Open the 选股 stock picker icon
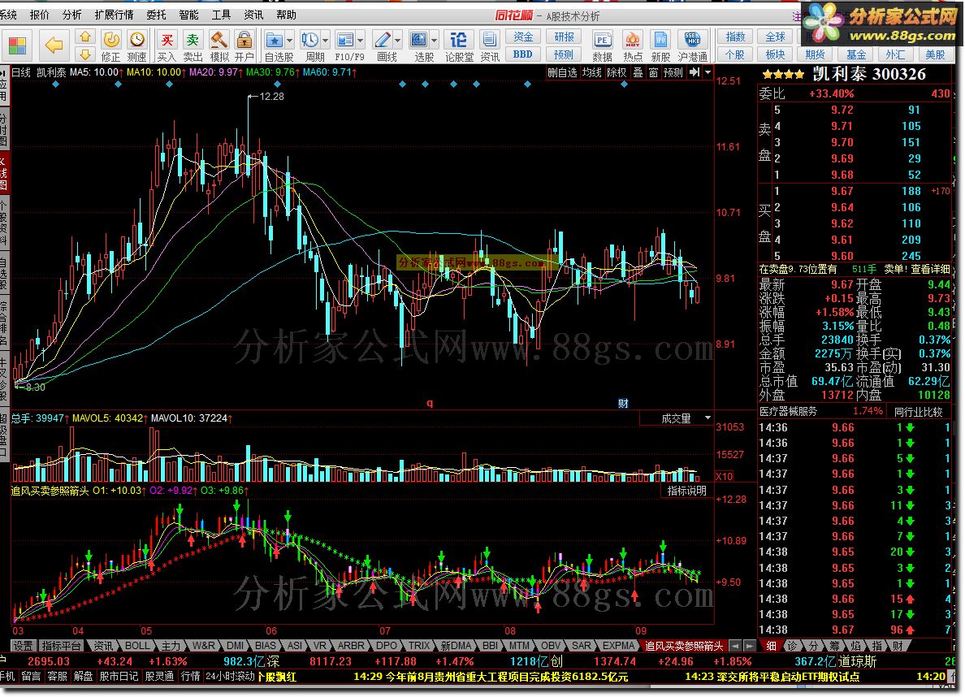The width and height of the screenshot is (965, 697). click(x=419, y=41)
